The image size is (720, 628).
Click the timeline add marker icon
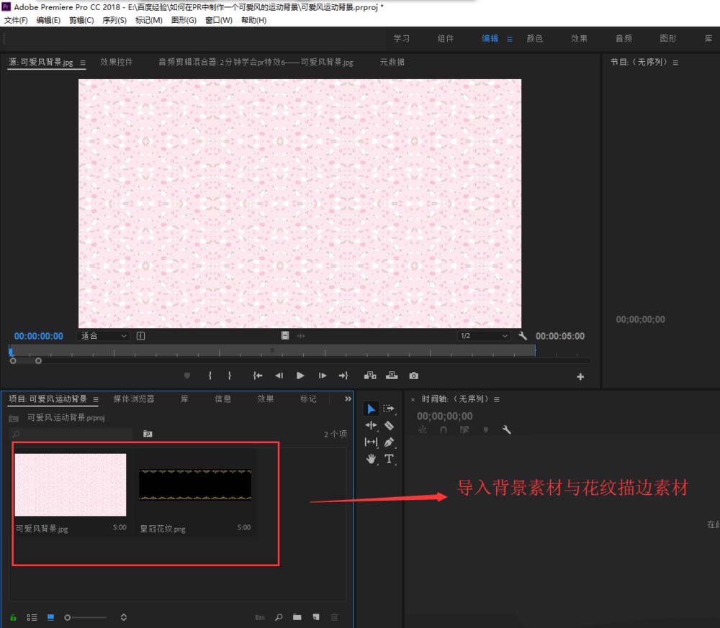pos(486,430)
